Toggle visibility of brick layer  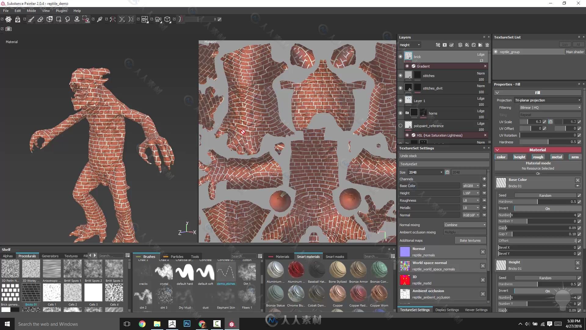400,57
